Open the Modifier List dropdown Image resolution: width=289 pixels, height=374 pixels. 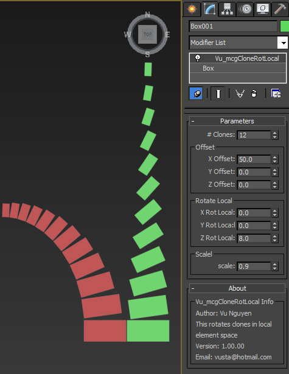point(283,43)
